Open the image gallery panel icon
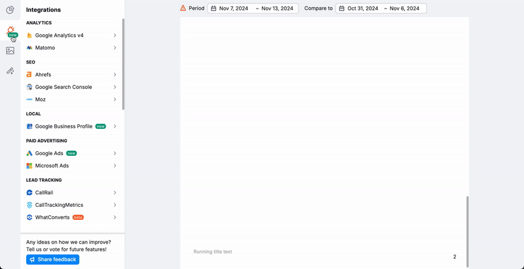Screen dimensions: 524x269 [10, 50]
